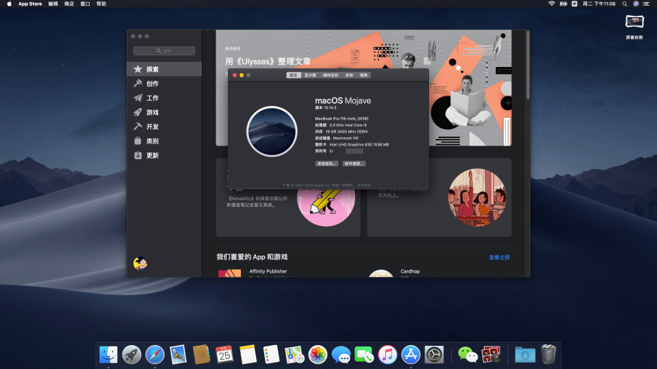
Task: Select the 屏幕快照 screenshot file on desktop
Action: (634, 27)
